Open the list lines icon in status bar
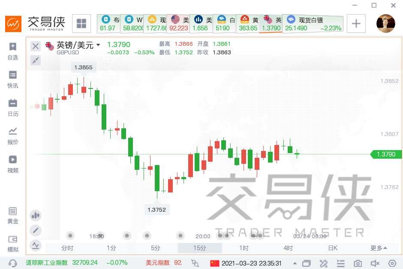This screenshot has height=269, width=403. pyautogui.click(x=341, y=263)
